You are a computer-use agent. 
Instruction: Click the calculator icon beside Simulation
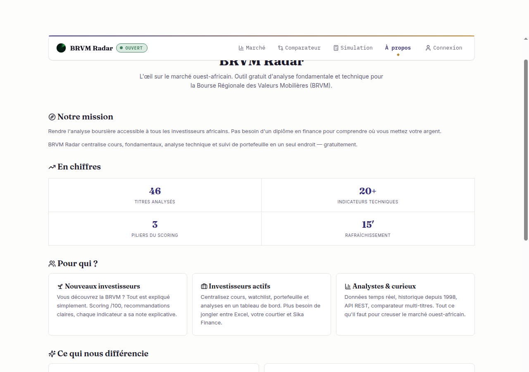click(336, 48)
